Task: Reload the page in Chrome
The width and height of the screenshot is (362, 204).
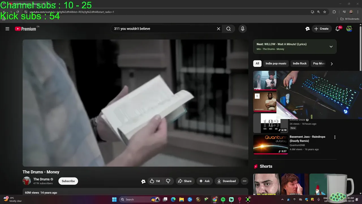Action: (x=18, y=12)
